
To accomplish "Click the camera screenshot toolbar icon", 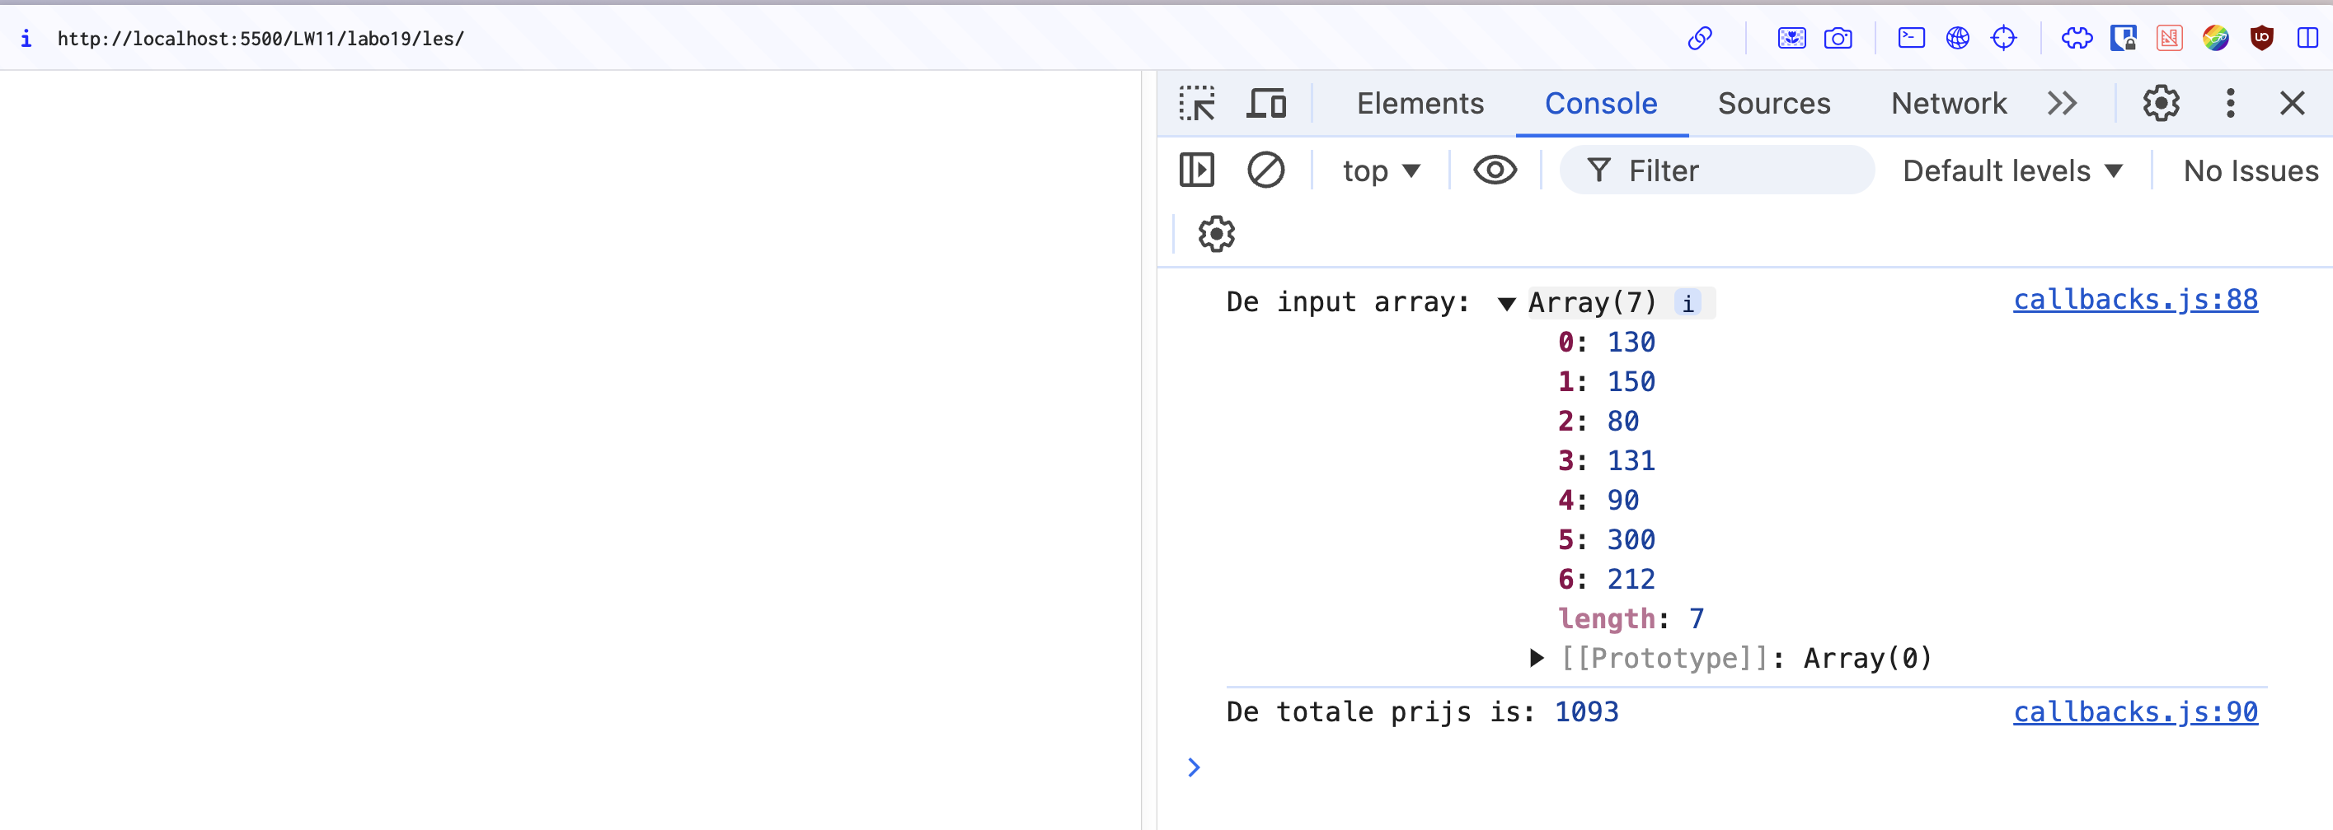I will pos(1838,39).
